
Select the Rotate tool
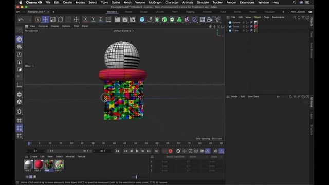60,20
